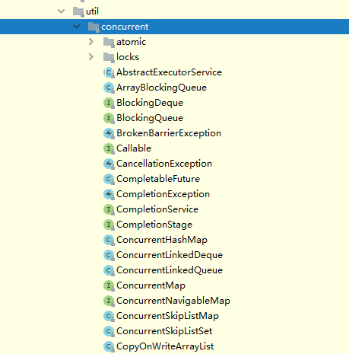
Task: Click the BlockingDeque interface icon
Action: [109, 103]
